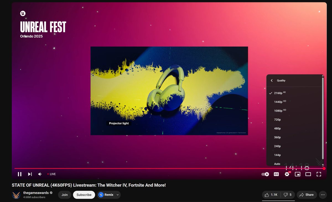This screenshot has height=202, width=332.
Task: Mute the video volume
Action: [40, 174]
